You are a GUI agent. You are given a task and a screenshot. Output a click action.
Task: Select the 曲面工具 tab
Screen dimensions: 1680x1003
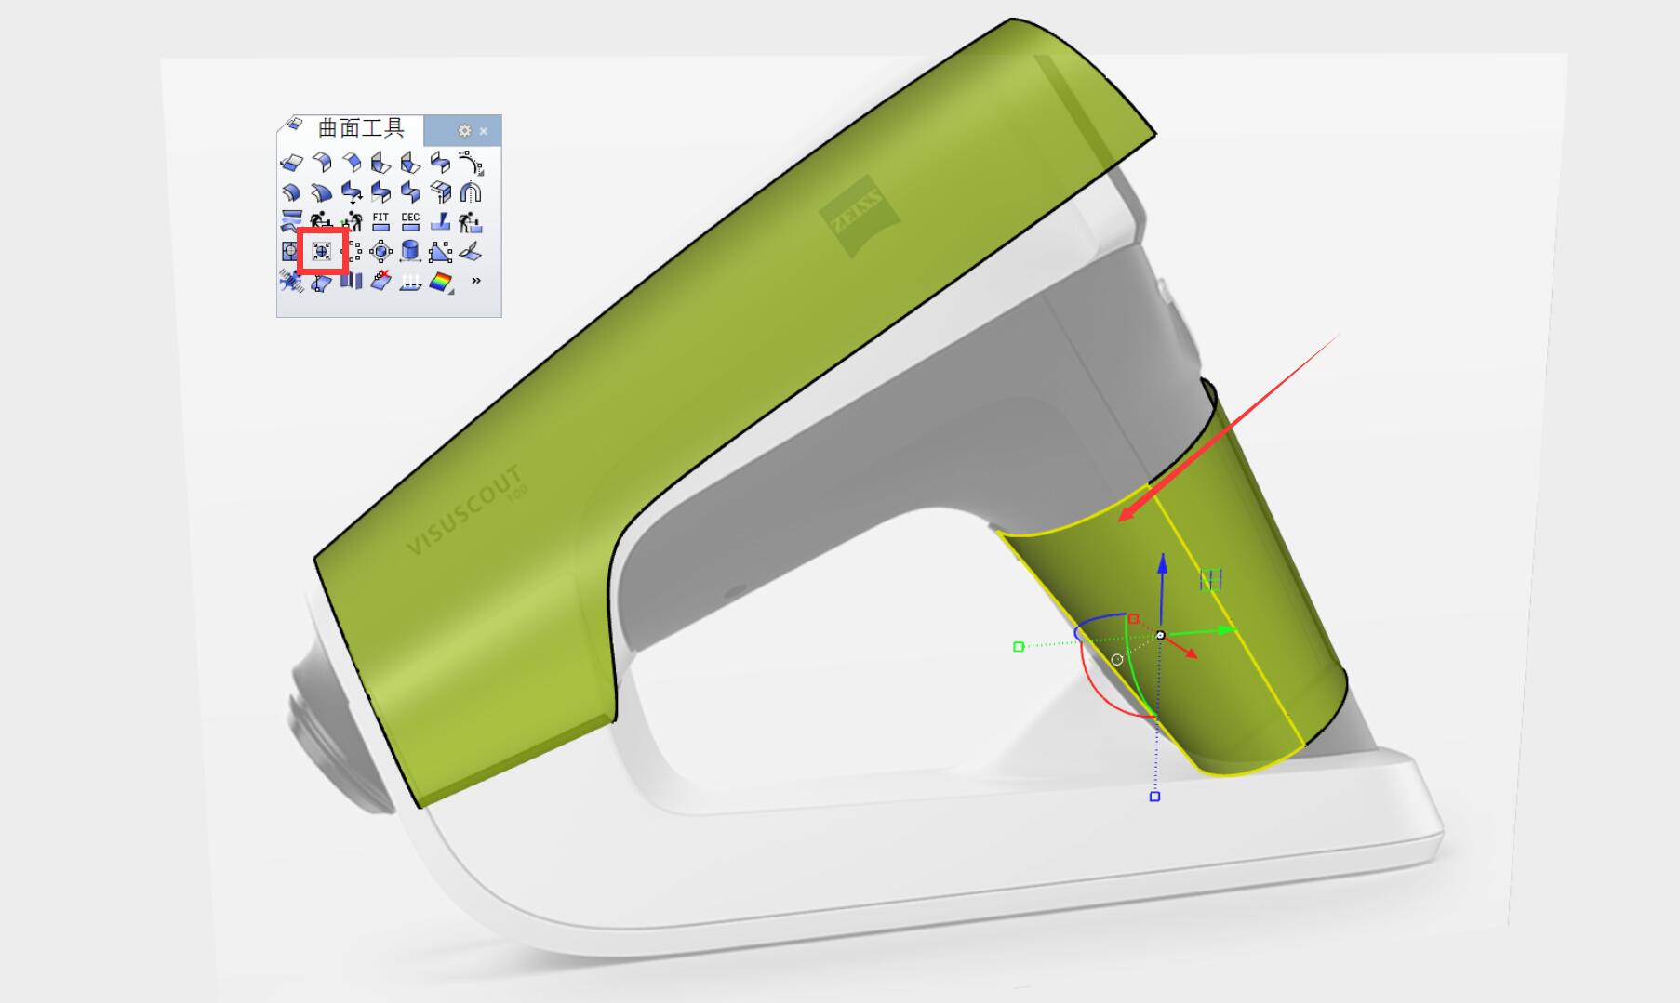point(351,129)
